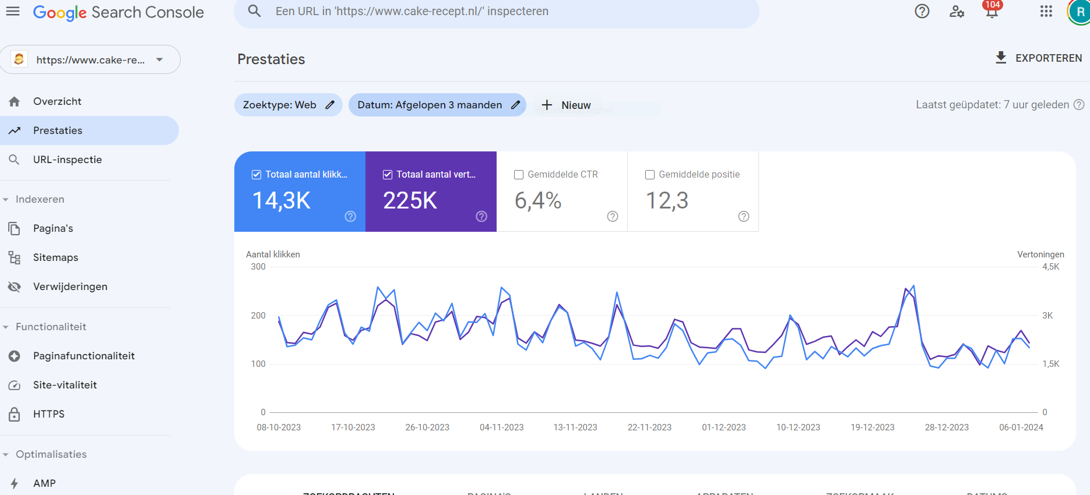Select Prestaties in sidebar
The image size is (1090, 495).
coord(89,130)
